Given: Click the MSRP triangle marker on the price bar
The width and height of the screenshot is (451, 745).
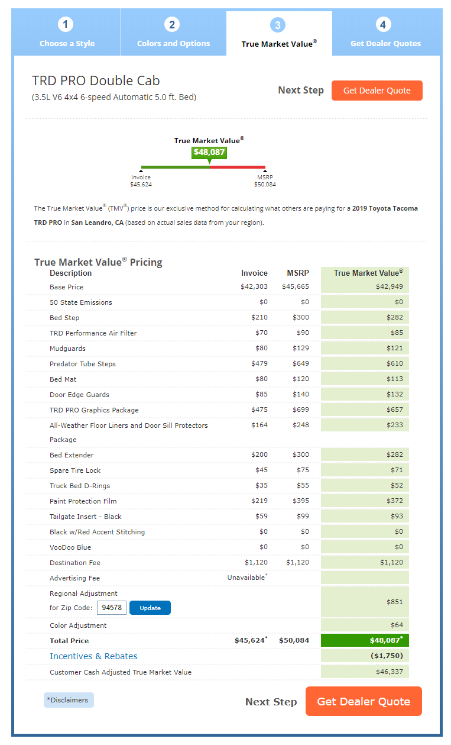Looking at the screenshot, I should point(265,172).
